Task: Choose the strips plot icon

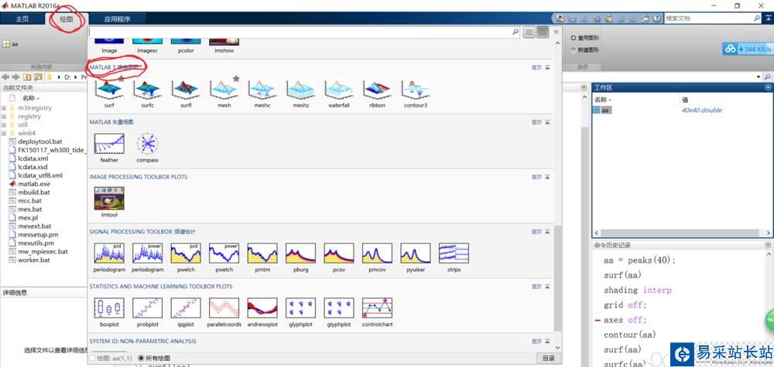Action: pyautogui.click(x=454, y=253)
